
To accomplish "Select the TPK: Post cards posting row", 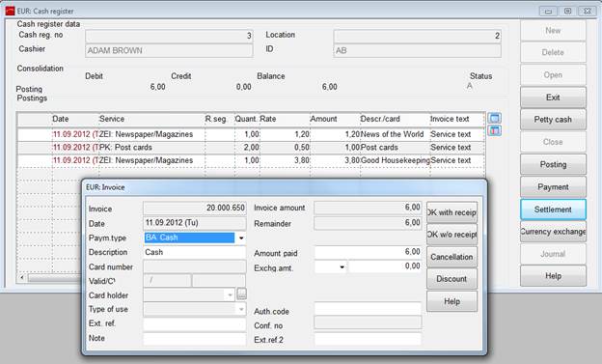I will (252, 148).
